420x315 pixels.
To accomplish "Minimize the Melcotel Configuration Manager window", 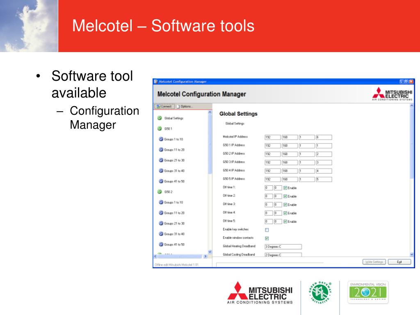I will click(x=402, y=82).
